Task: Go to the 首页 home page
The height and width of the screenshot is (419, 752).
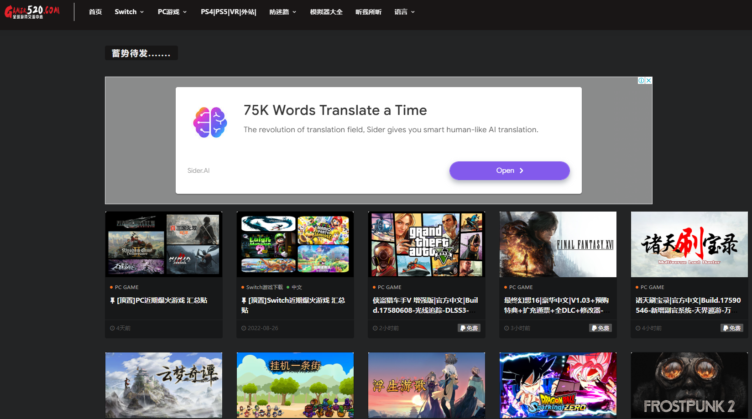Action: click(95, 12)
